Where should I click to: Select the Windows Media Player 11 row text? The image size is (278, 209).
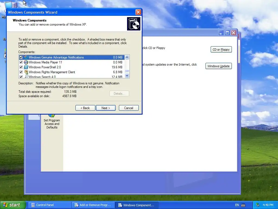(x=45, y=62)
